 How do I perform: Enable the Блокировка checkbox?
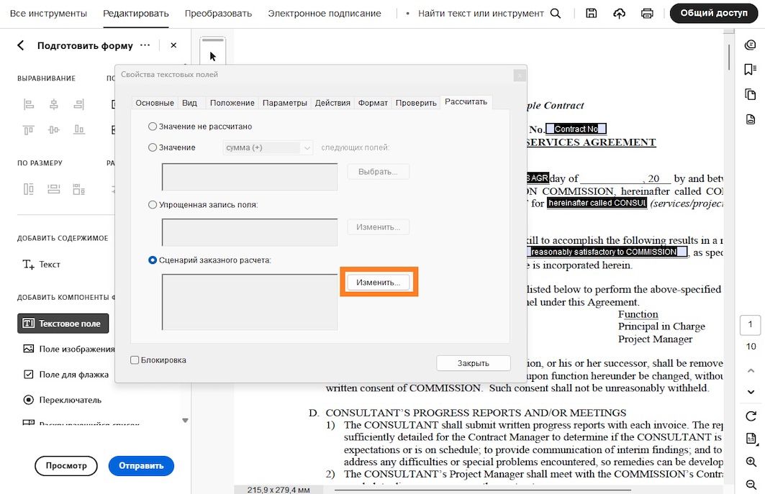click(136, 360)
